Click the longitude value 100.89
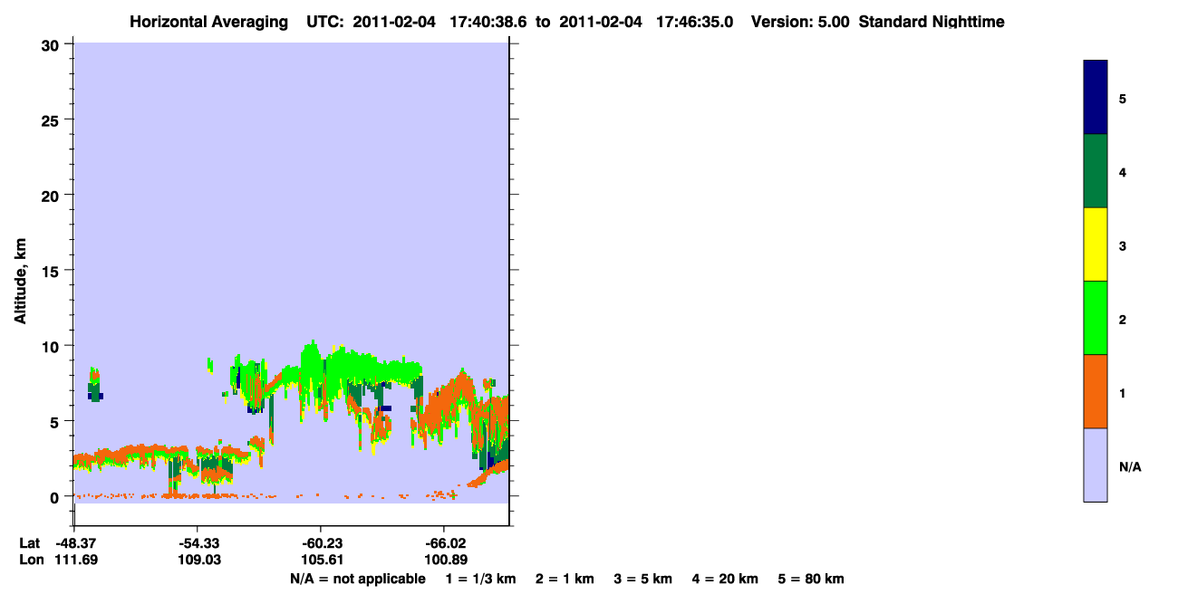The height and width of the screenshot is (604, 1178). tap(444, 560)
